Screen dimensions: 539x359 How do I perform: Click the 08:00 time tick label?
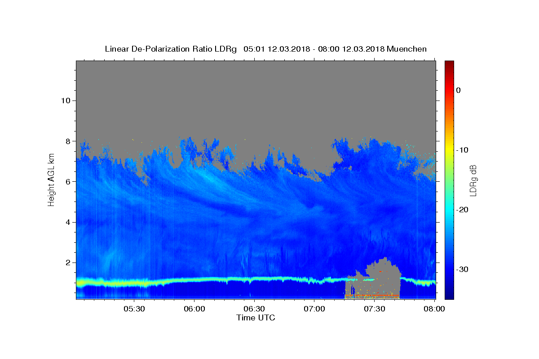[x=434, y=309]
